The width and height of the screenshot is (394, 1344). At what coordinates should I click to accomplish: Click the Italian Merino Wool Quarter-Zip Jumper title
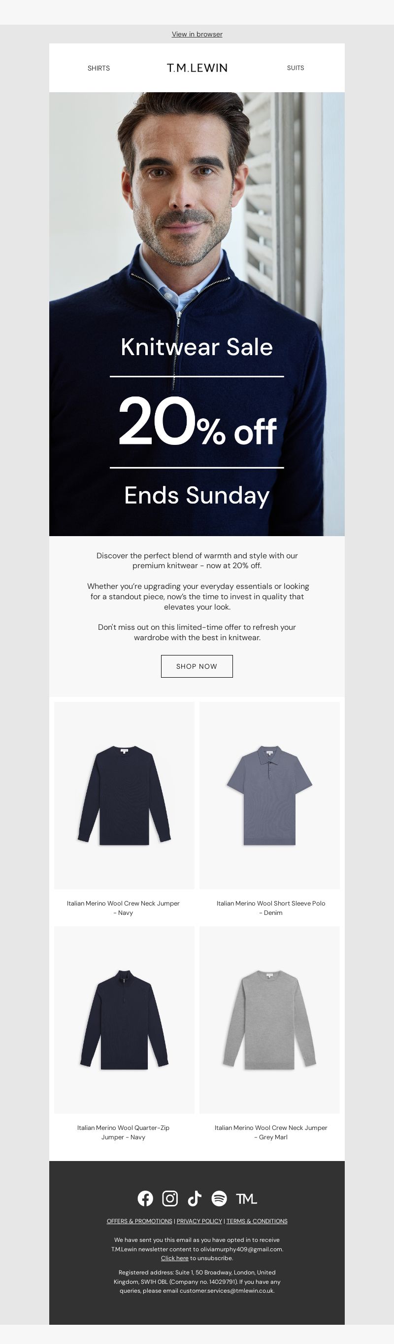click(124, 1133)
